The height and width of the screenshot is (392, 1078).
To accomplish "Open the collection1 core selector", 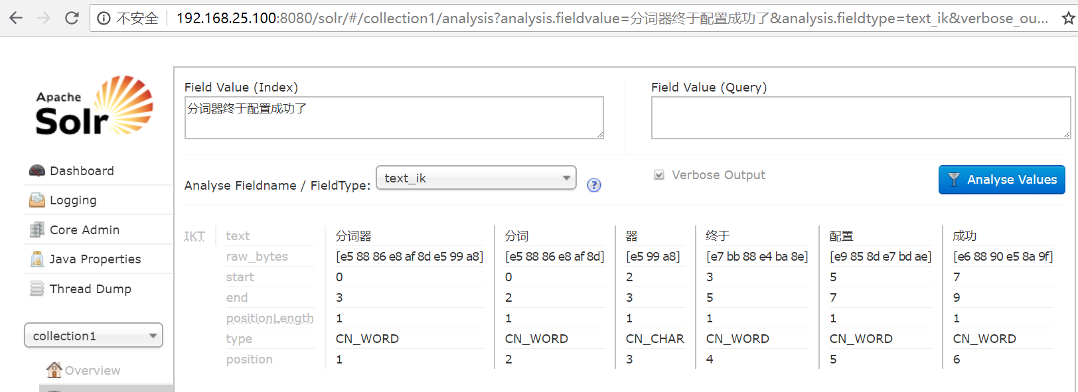I will [x=94, y=336].
